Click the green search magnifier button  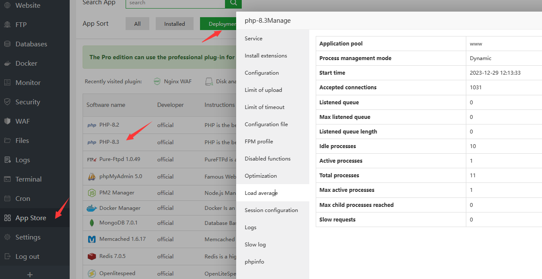[233, 3]
